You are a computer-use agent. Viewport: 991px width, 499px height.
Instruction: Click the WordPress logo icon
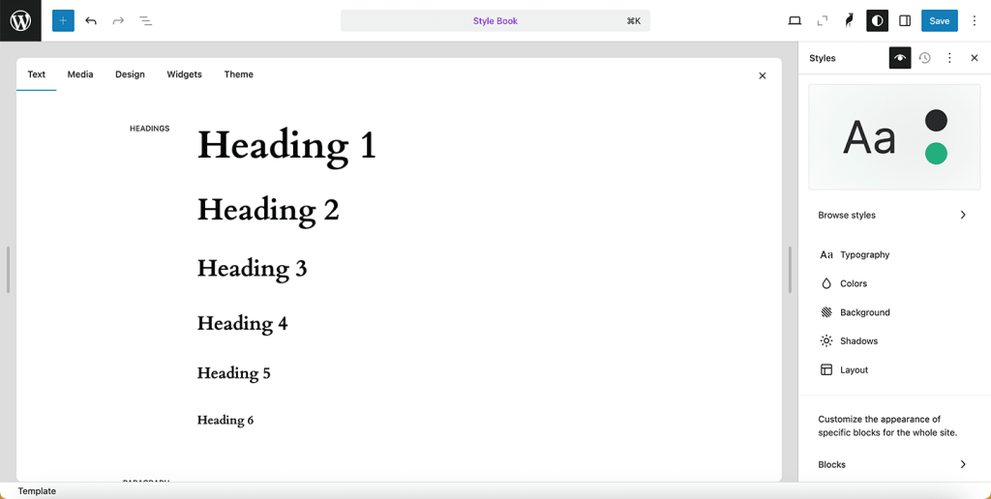pos(20,20)
